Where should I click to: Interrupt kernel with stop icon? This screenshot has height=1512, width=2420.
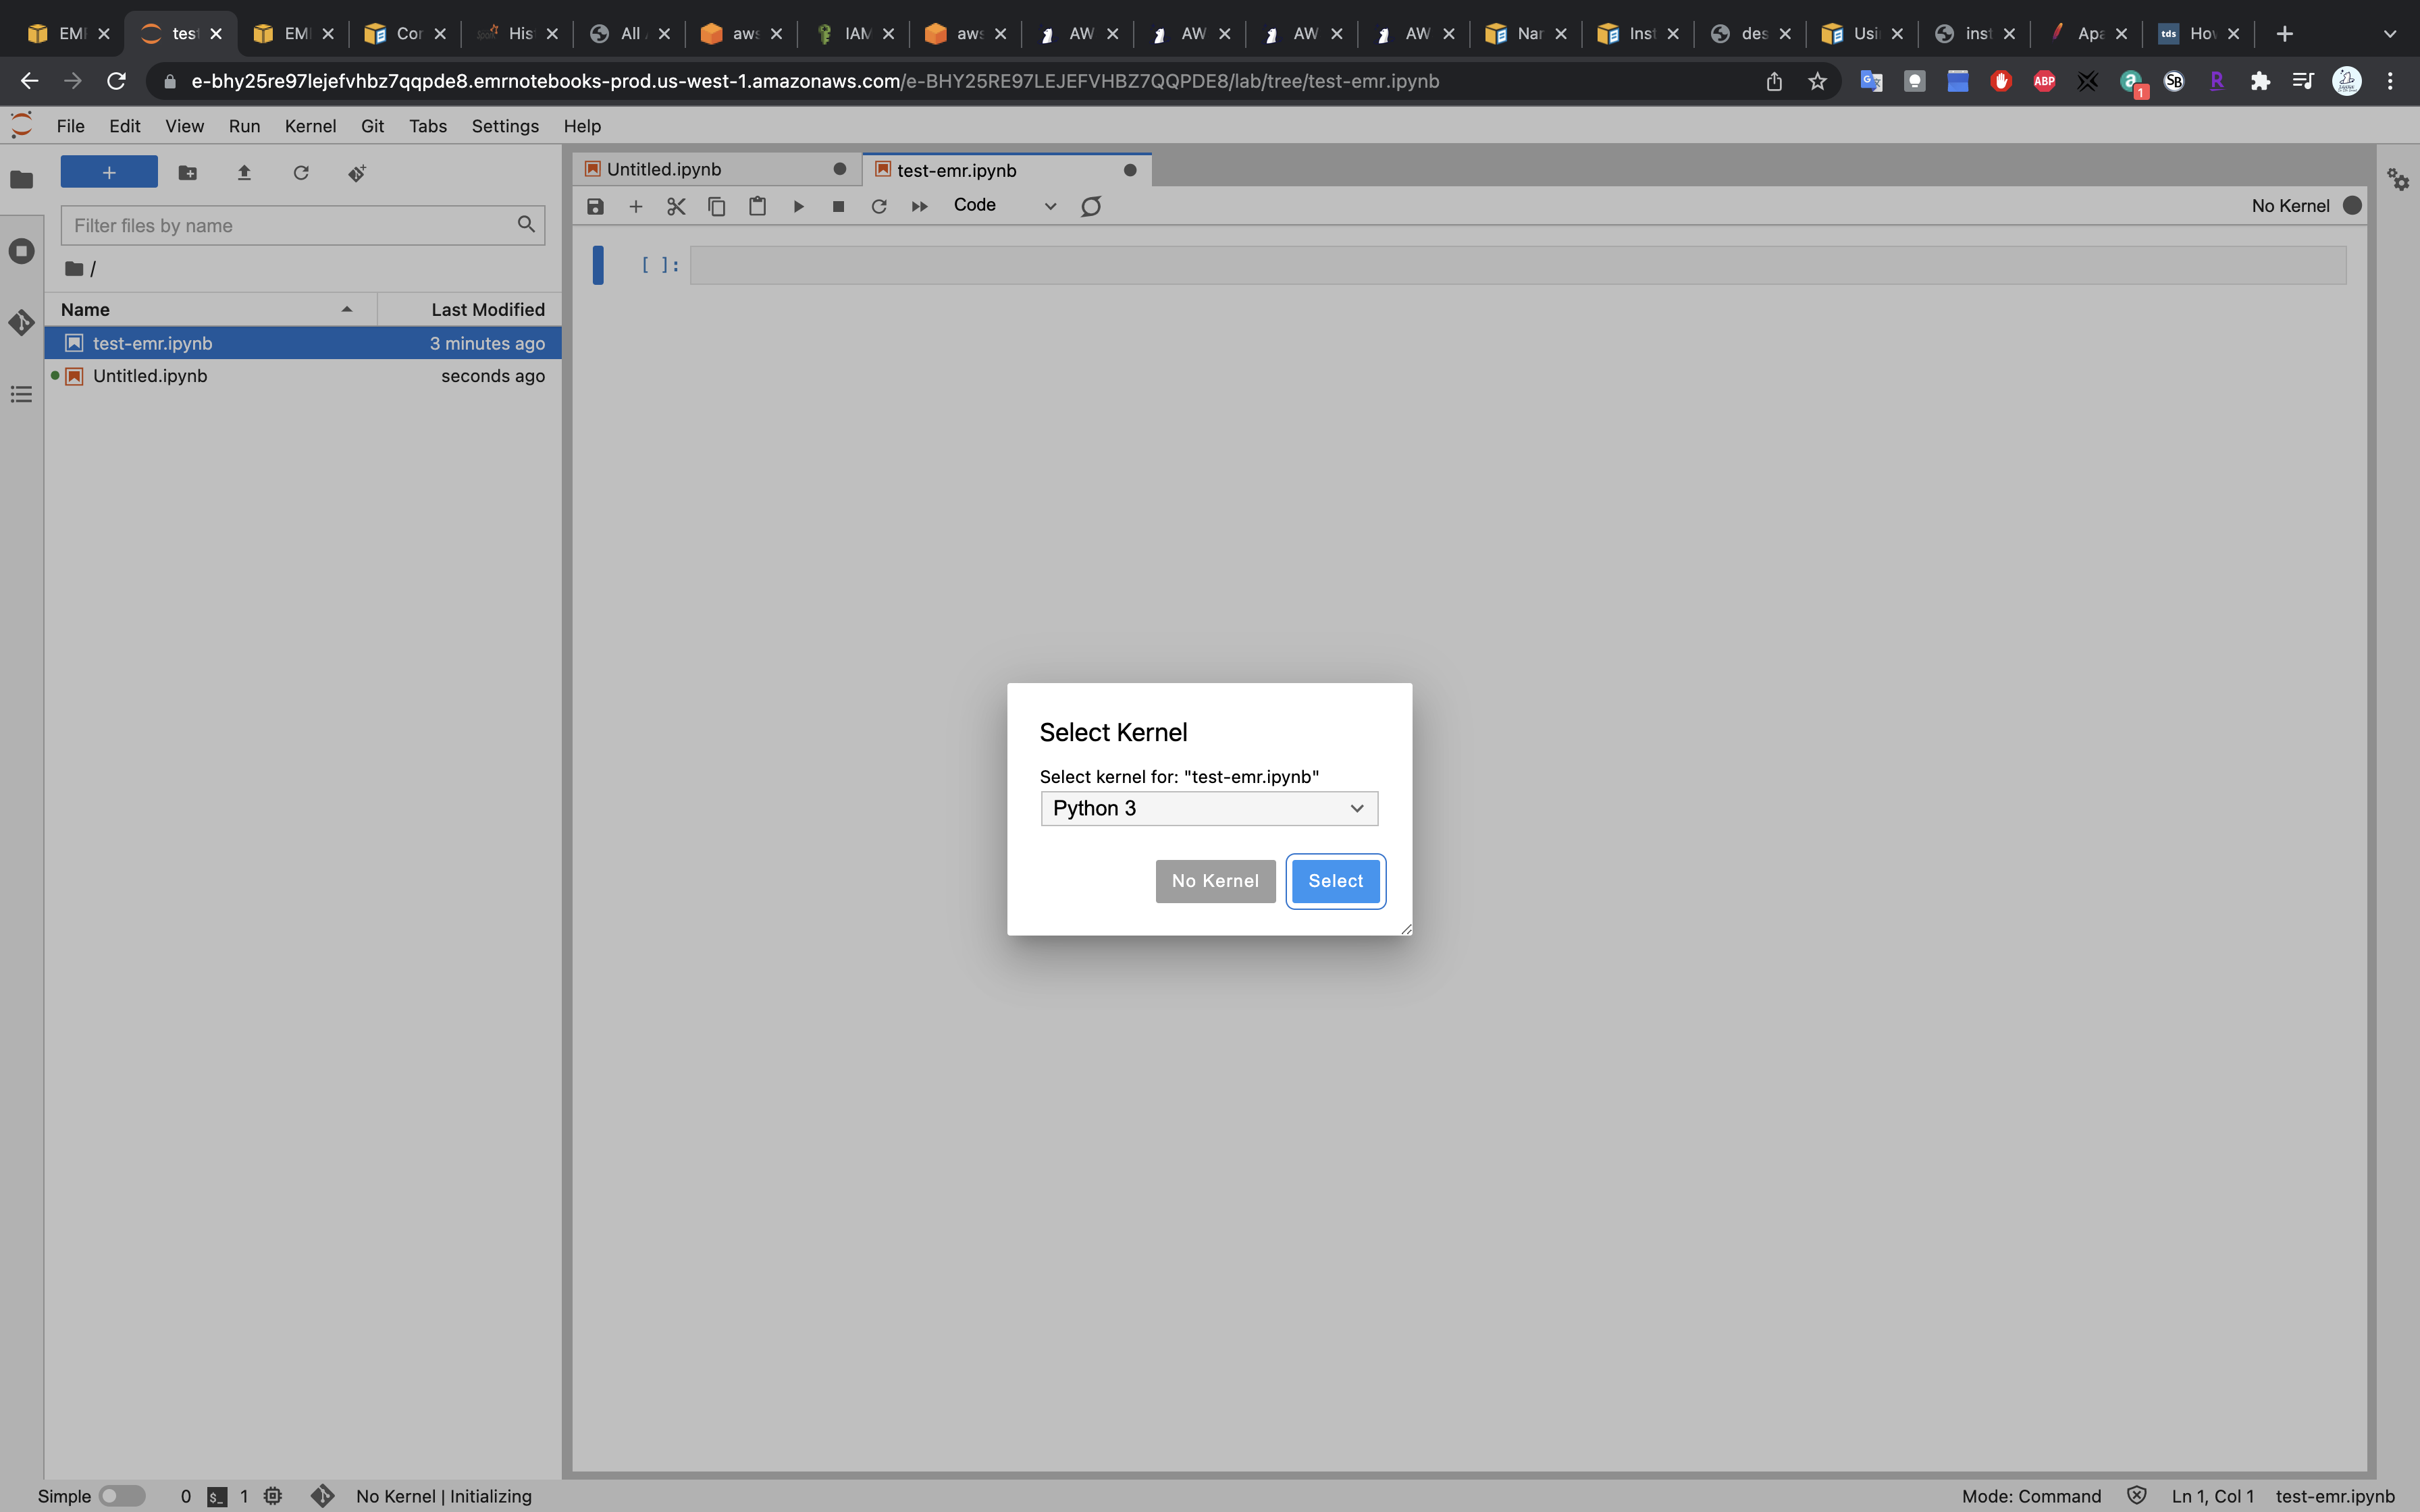pyautogui.click(x=838, y=206)
